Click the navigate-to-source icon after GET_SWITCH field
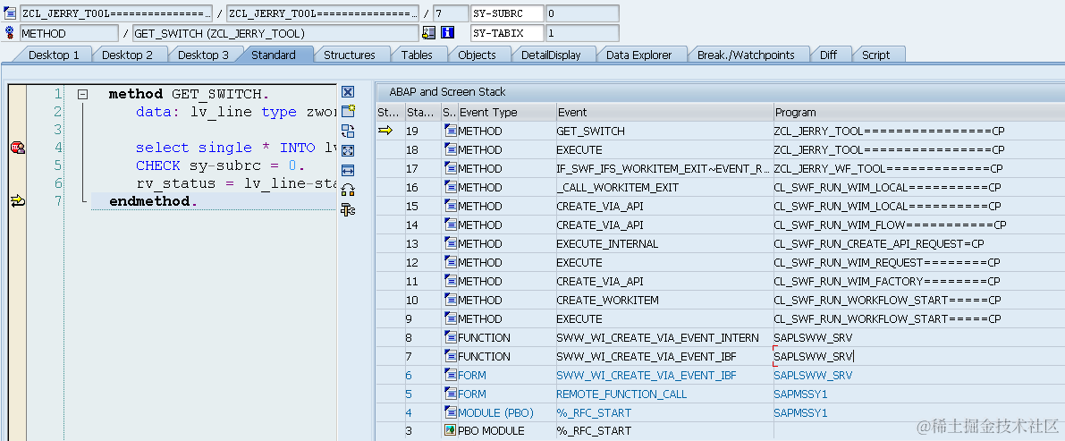 point(428,32)
